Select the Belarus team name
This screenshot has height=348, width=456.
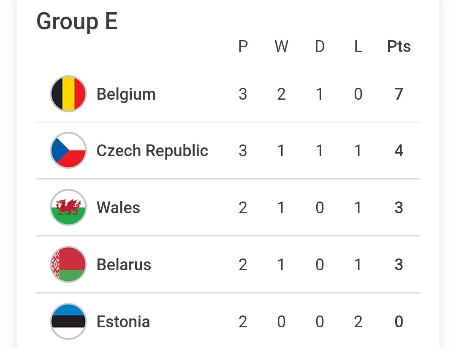point(124,264)
